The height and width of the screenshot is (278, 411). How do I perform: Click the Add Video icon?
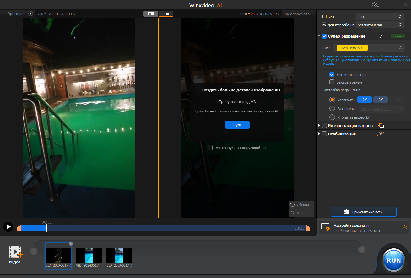click(x=15, y=252)
